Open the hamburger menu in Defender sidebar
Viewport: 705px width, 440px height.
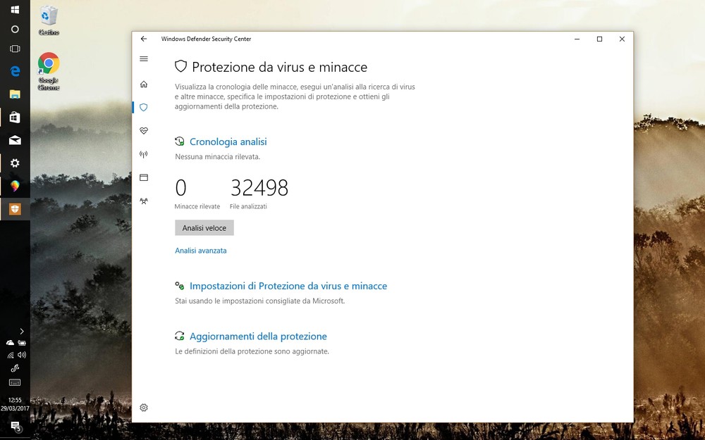coord(143,59)
